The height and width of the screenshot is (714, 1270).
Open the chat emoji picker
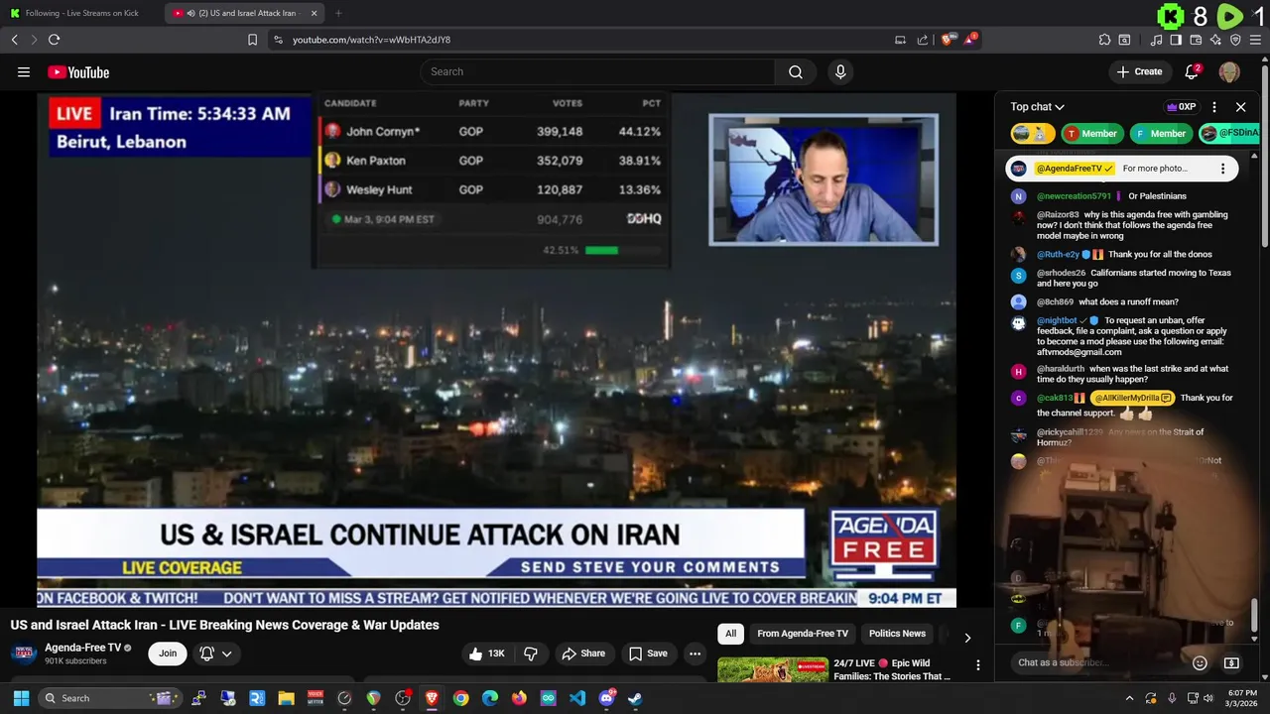(x=1200, y=662)
